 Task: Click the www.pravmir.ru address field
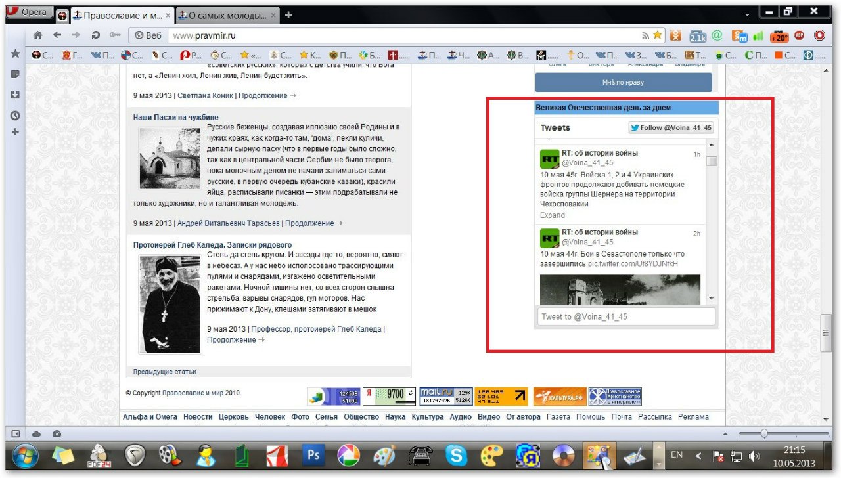tap(404, 35)
